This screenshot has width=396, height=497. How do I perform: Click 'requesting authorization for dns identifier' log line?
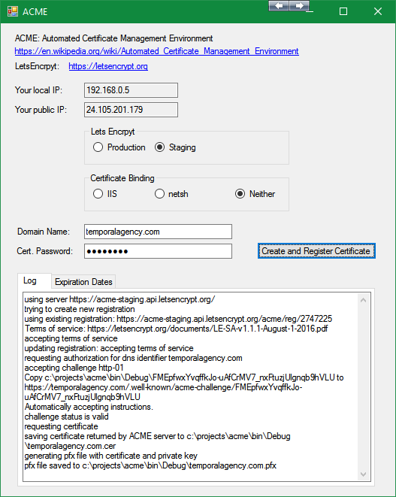133,358
